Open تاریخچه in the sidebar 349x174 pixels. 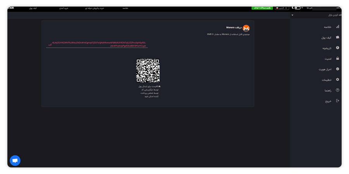point(327,48)
